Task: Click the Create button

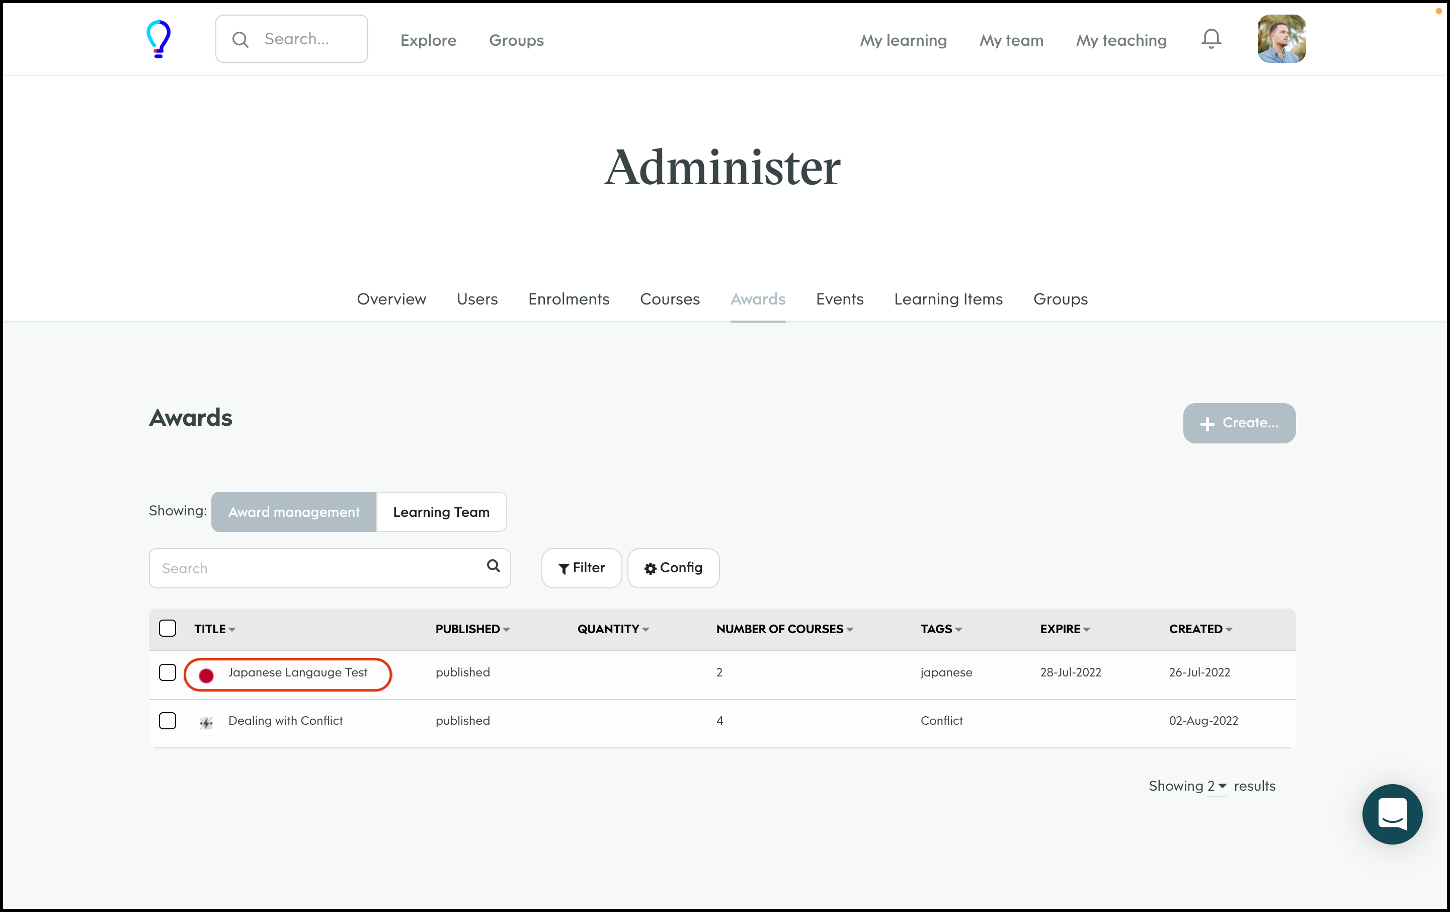Action: pyautogui.click(x=1239, y=423)
